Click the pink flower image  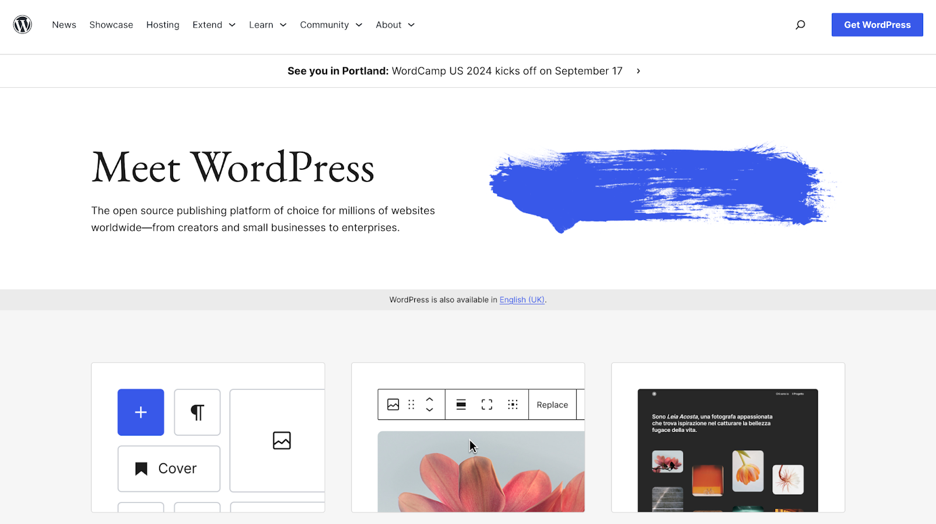click(x=481, y=472)
